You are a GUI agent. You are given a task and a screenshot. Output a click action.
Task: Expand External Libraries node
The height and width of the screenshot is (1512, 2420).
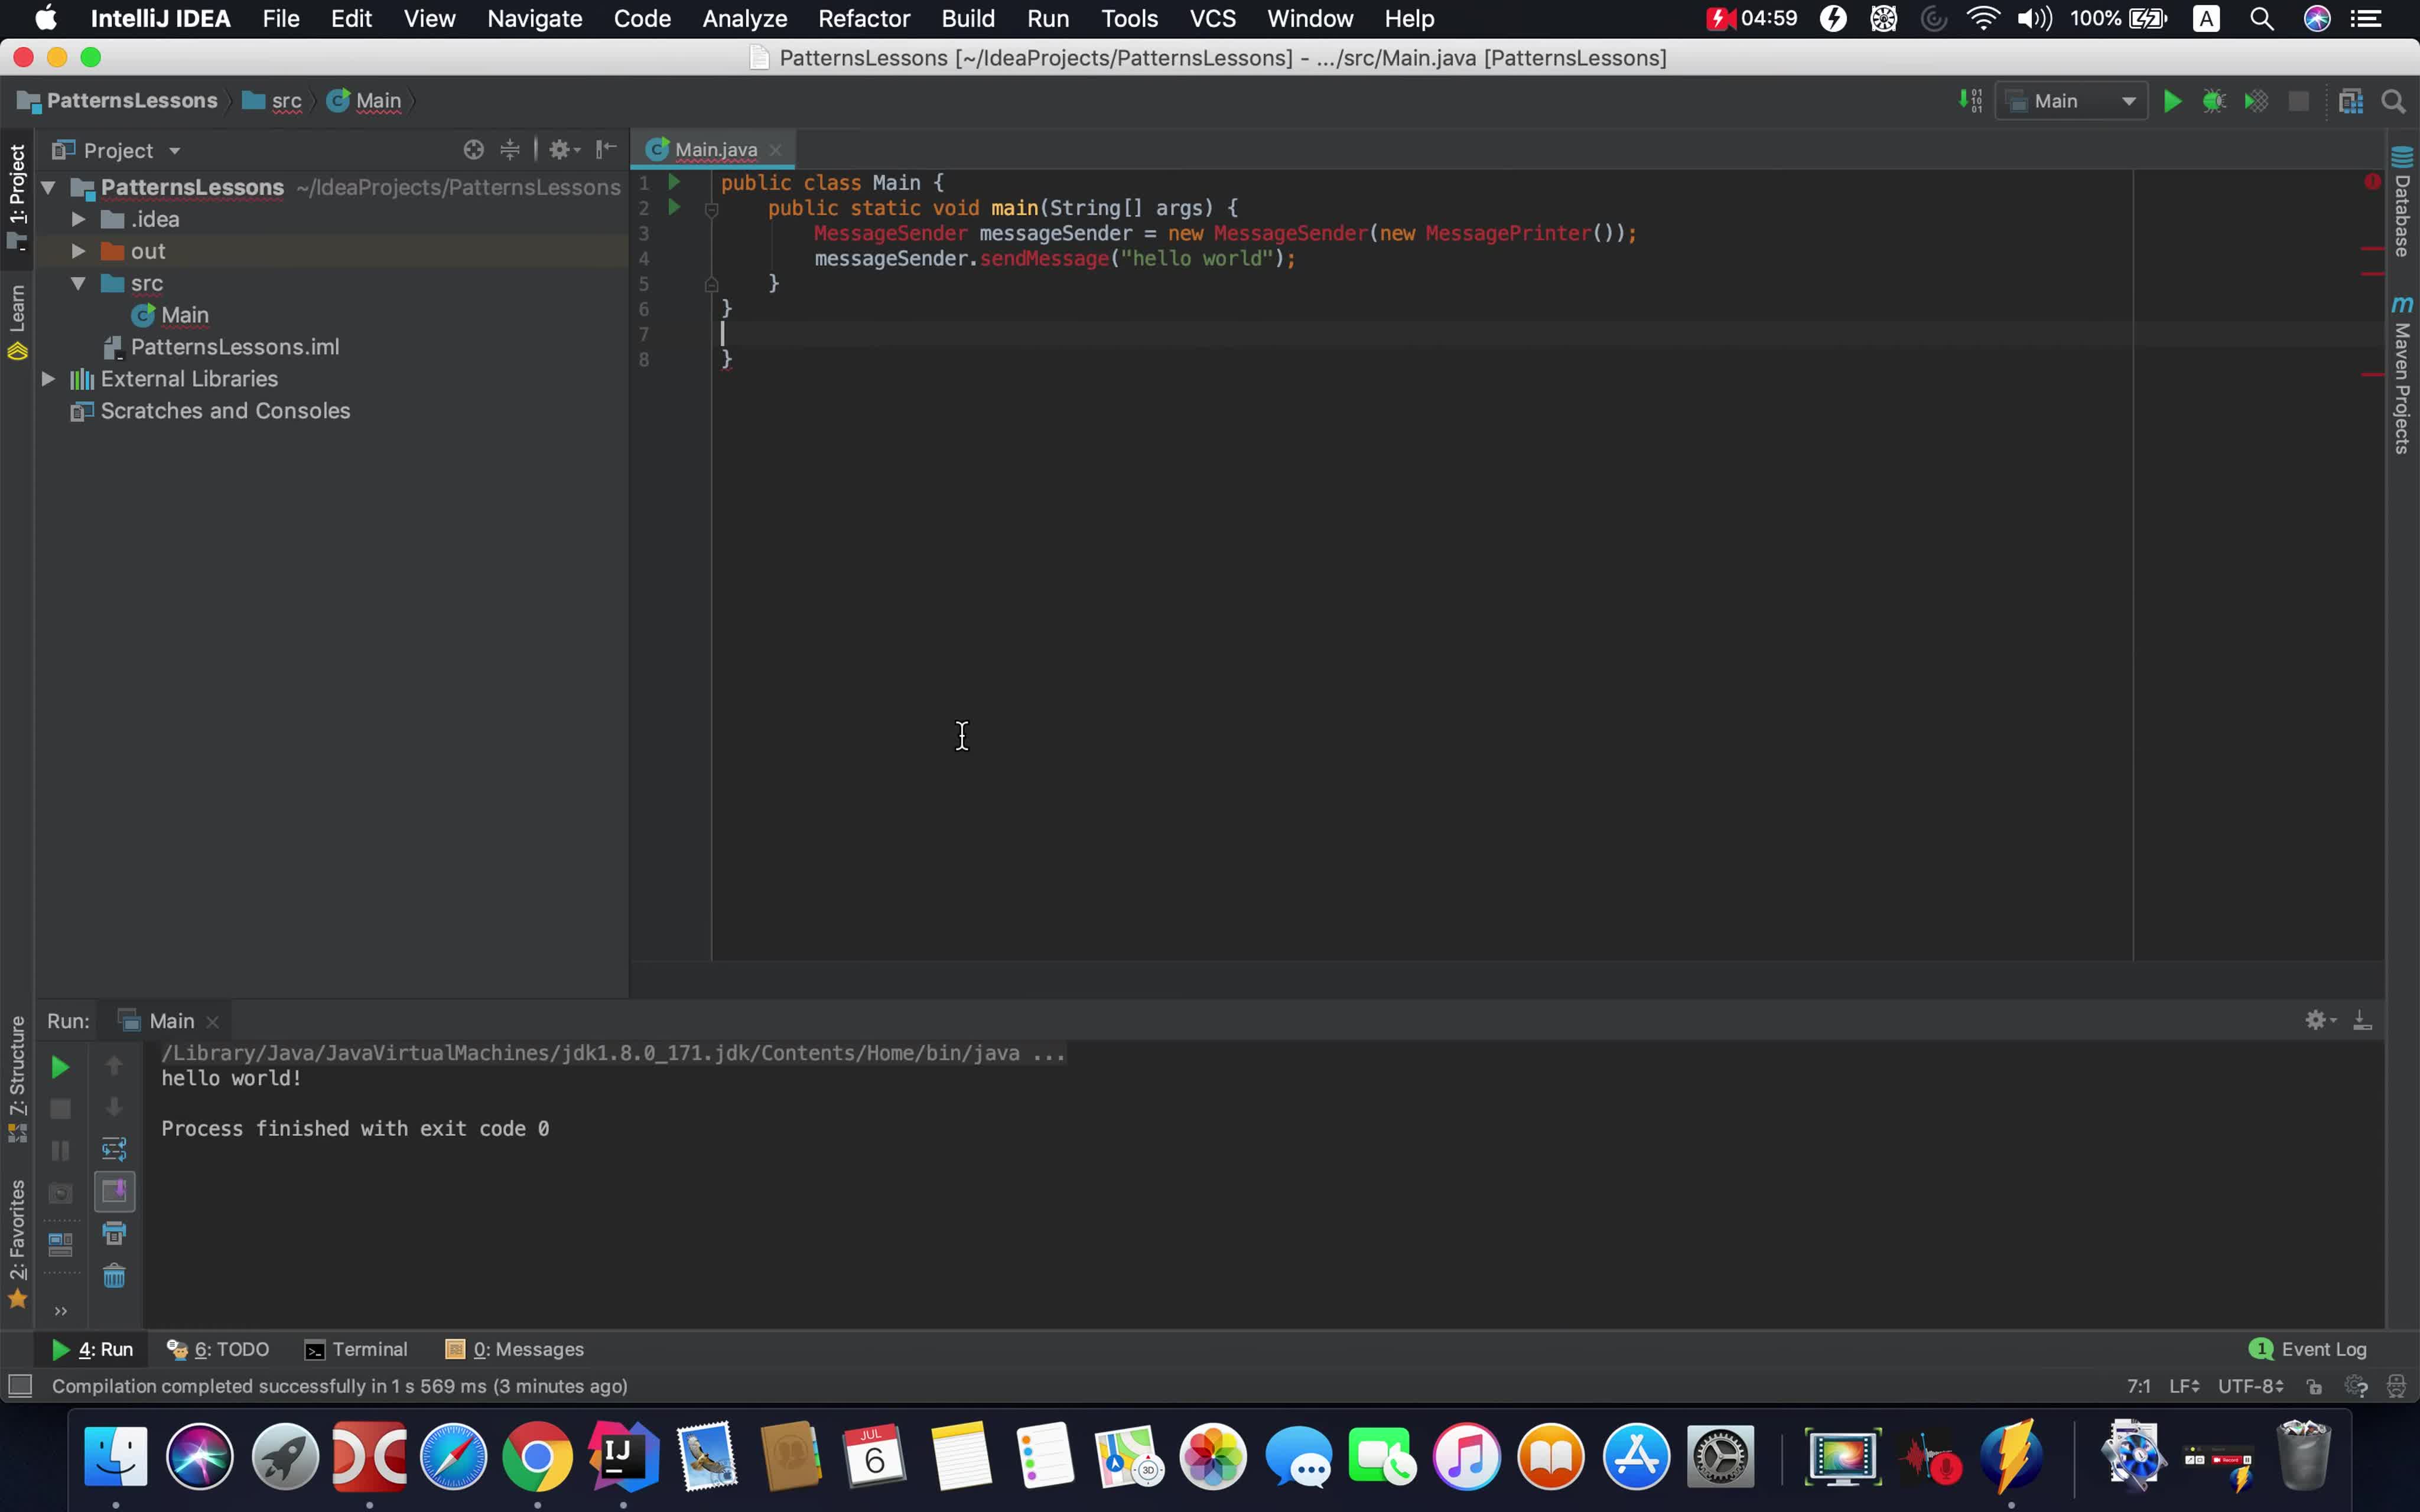point(47,379)
